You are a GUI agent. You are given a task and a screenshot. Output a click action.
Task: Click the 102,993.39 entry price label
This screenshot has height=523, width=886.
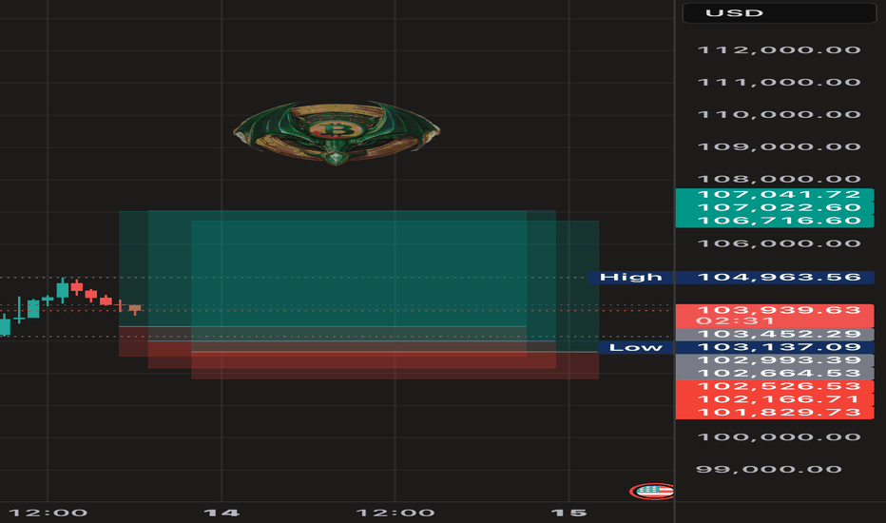(775, 360)
